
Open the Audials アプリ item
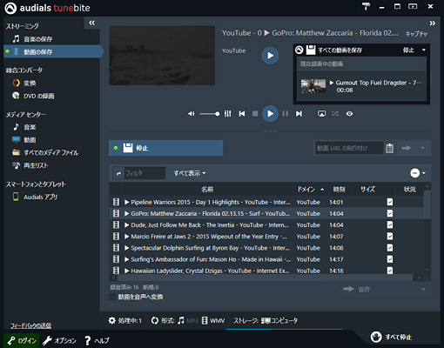click(35, 197)
